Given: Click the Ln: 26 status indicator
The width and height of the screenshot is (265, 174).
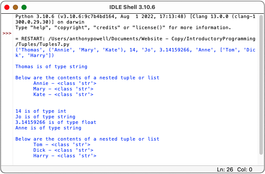Looking at the screenshot, I should tap(225, 169).
